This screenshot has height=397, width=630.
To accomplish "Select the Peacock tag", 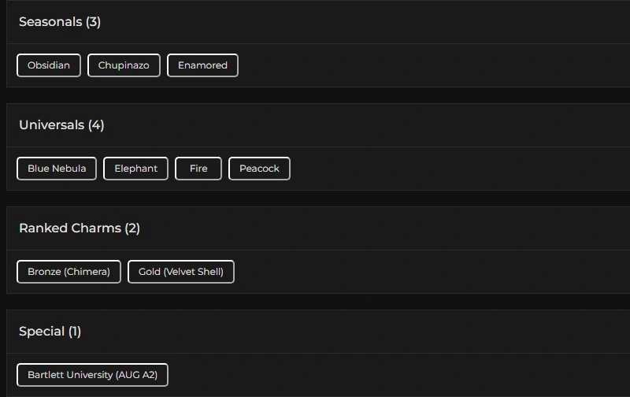I will click(259, 169).
